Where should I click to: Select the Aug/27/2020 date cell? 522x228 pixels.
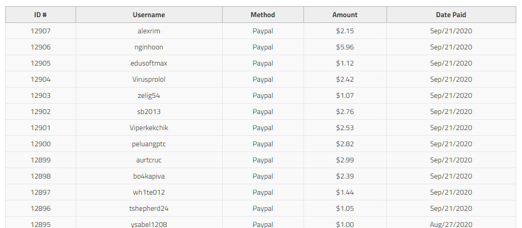pos(451,224)
